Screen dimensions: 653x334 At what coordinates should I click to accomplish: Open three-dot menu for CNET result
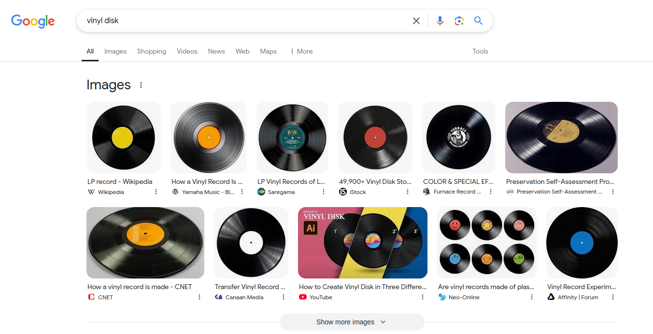coord(199,297)
